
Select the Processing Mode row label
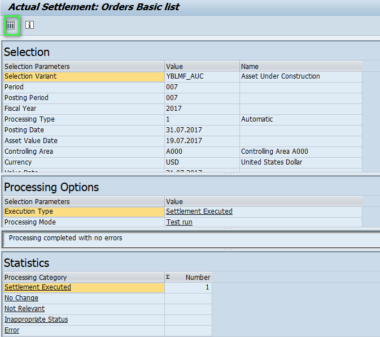click(30, 222)
